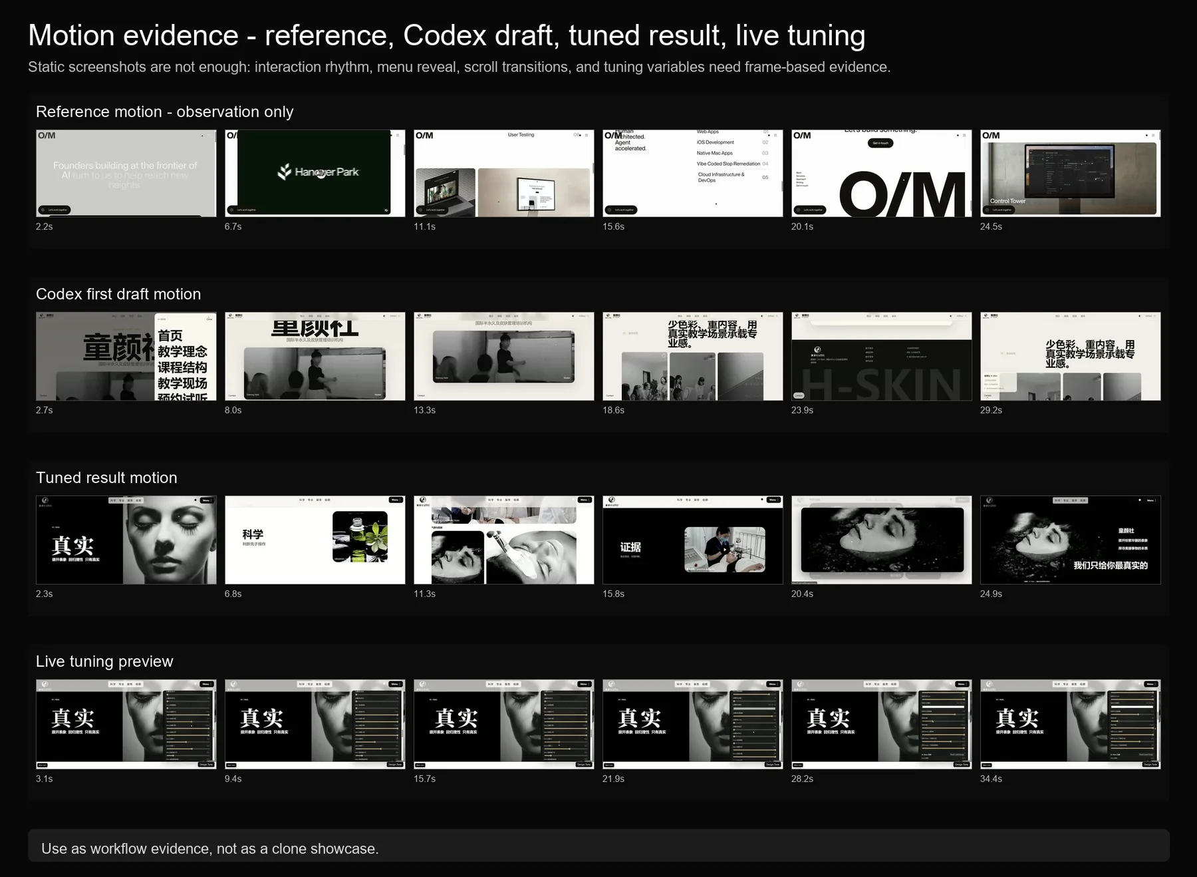Screen dimensions: 1197x877
Task: Click the 2.2s timestamp label
Action: click(45, 227)
